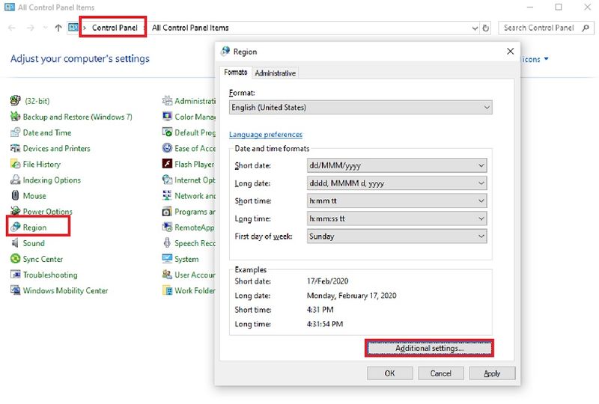Click the Additional settings button
Viewport: 599px width, 404px height.
click(x=429, y=349)
